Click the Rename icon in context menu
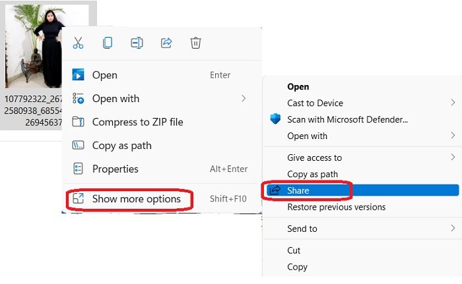462x284 pixels. [137, 43]
